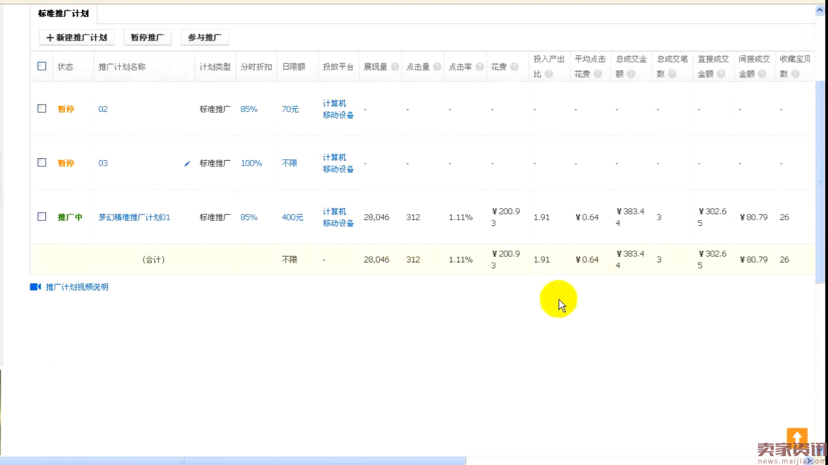Image resolution: width=828 pixels, height=465 pixels.
Task: Click 不限 daily limit of plan 03
Action: [290, 163]
